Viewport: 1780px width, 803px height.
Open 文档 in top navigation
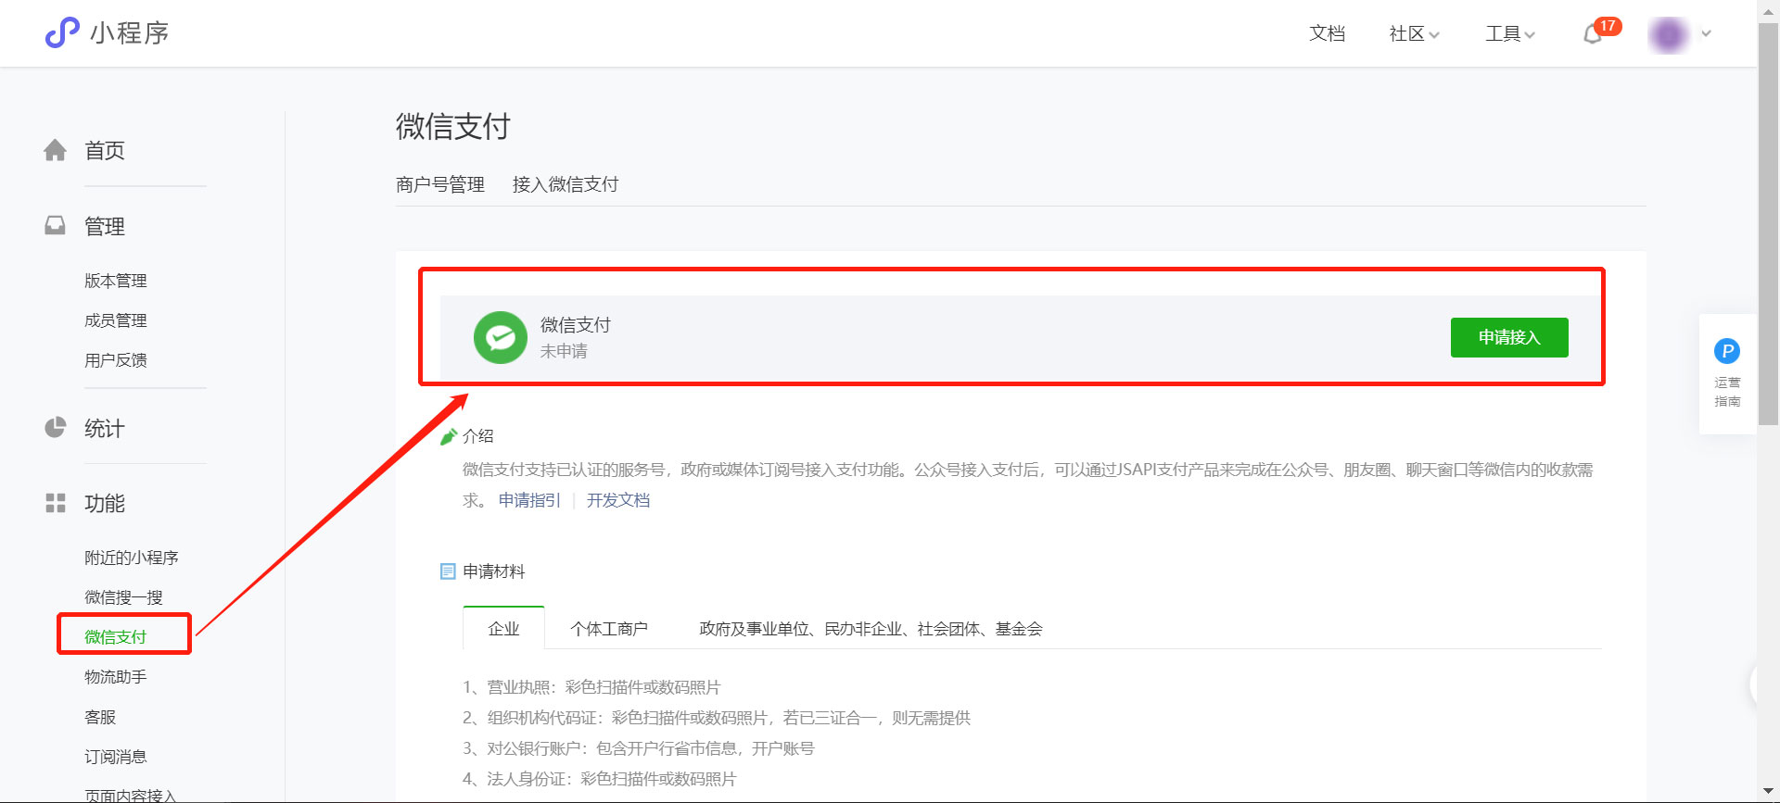(1327, 34)
